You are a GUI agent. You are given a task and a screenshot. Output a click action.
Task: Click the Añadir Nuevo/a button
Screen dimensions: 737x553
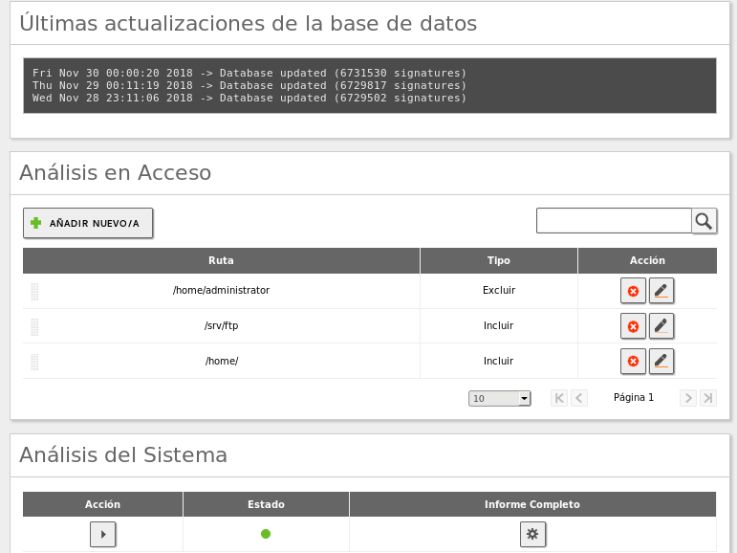click(x=88, y=223)
